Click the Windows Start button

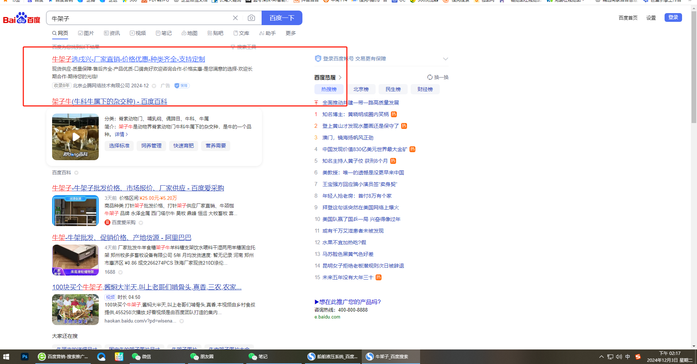pos(6,357)
